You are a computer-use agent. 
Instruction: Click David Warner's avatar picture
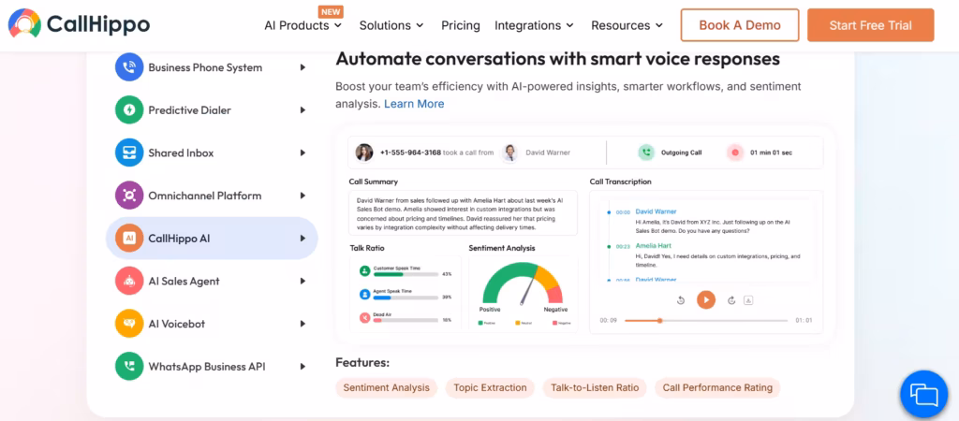(509, 152)
